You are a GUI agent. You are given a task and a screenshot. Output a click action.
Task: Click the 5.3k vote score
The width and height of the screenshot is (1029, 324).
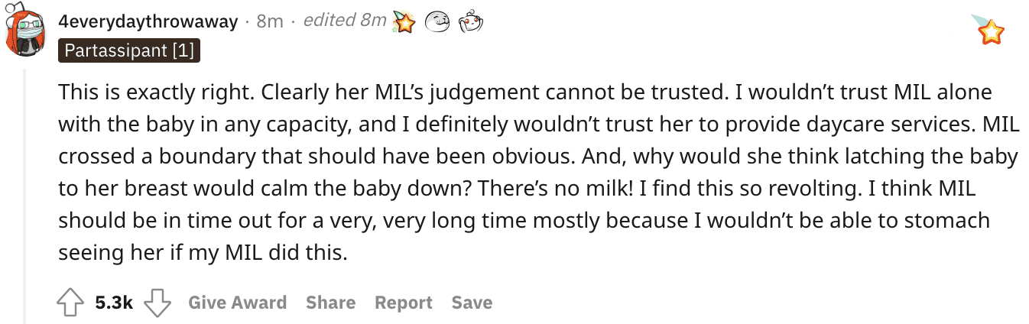pos(114,303)
